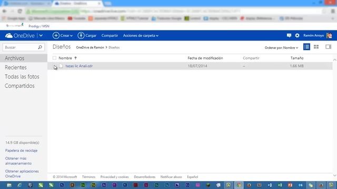Click the browser reload icon

coord(20,11)
